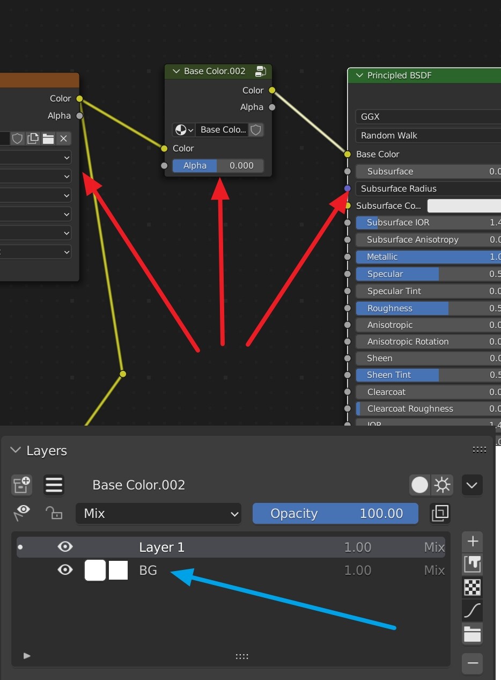This screenshot has width=501, height=680.
Task: Open the hamburger menu beside Base Color.002
Action: coord(54,485)
